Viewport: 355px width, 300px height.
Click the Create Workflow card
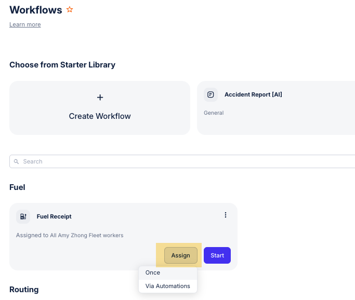(x=100, y=108)
